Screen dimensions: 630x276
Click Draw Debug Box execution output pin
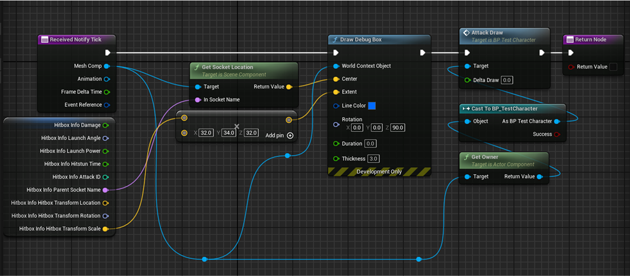[x=423, y=53]
